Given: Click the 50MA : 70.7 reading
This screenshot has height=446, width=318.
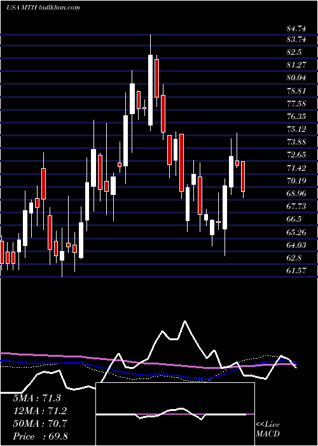Looking at the screenshot, I should coord(39,424).
